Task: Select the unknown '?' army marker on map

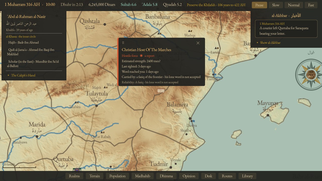Action: point(161,91)
